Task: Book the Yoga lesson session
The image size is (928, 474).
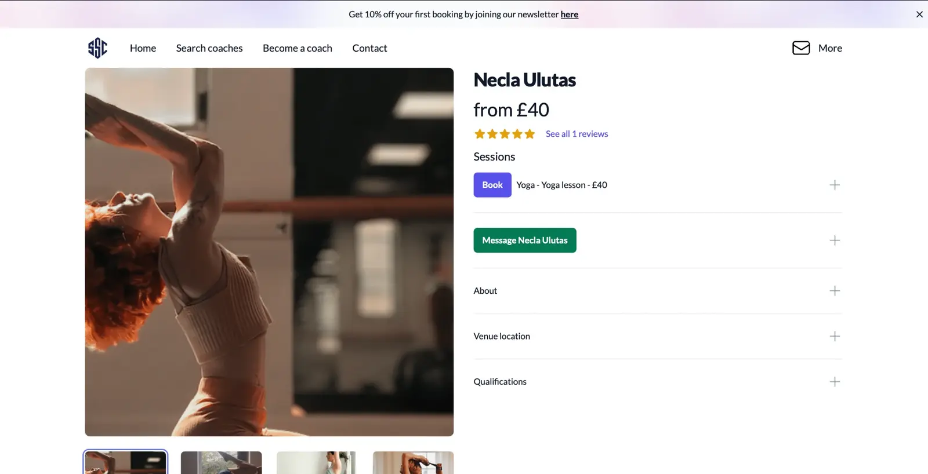Action: click(492, 185)
